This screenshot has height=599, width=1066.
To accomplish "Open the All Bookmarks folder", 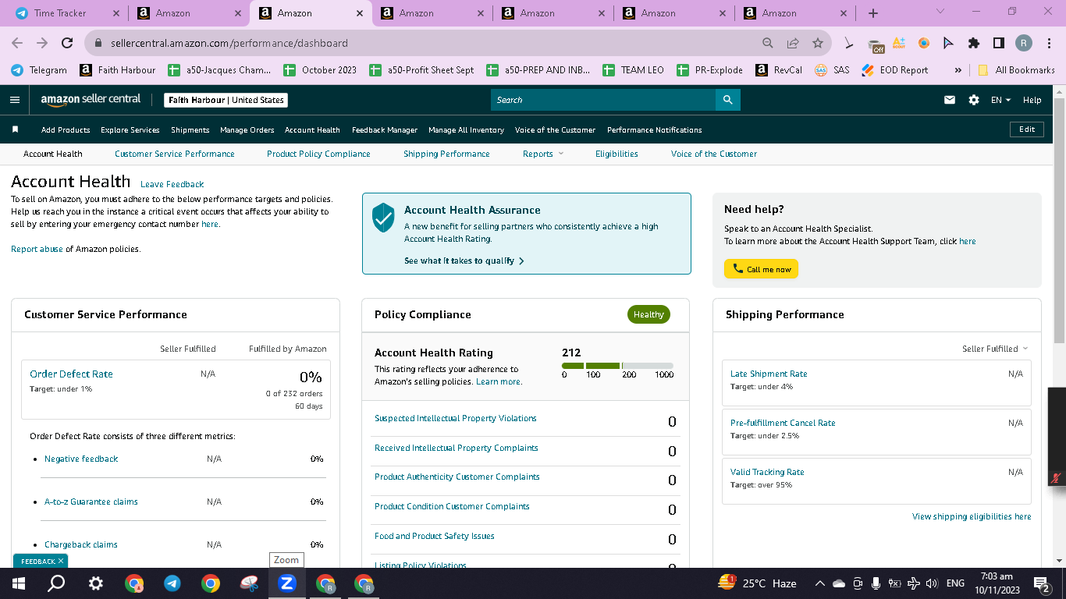I will (1016, 70).
